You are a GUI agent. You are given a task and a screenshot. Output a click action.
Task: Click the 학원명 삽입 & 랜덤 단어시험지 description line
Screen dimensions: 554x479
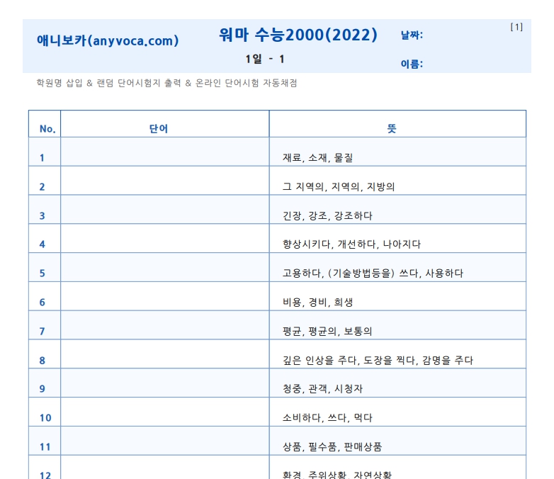(x=166, y=83)
